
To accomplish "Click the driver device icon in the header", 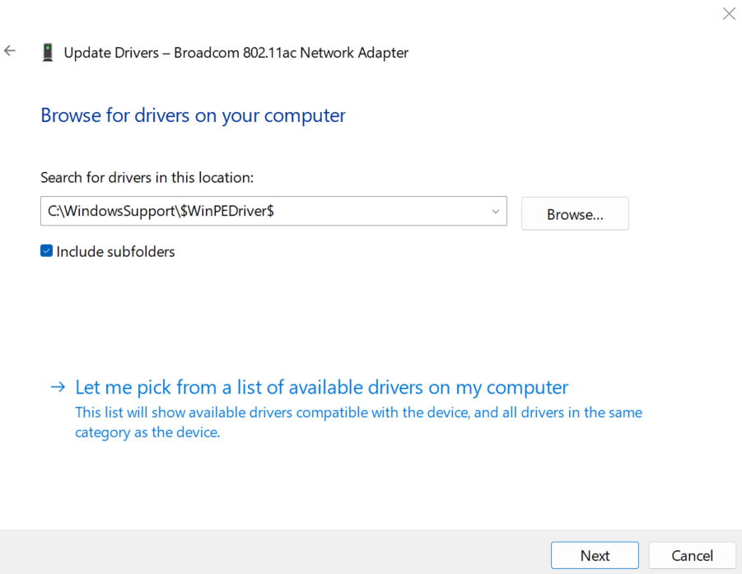I will [x=47, y=51].
